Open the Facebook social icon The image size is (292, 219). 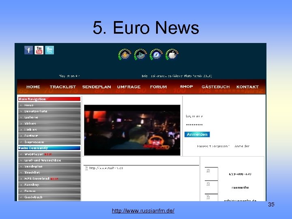(x=28, y=50)
